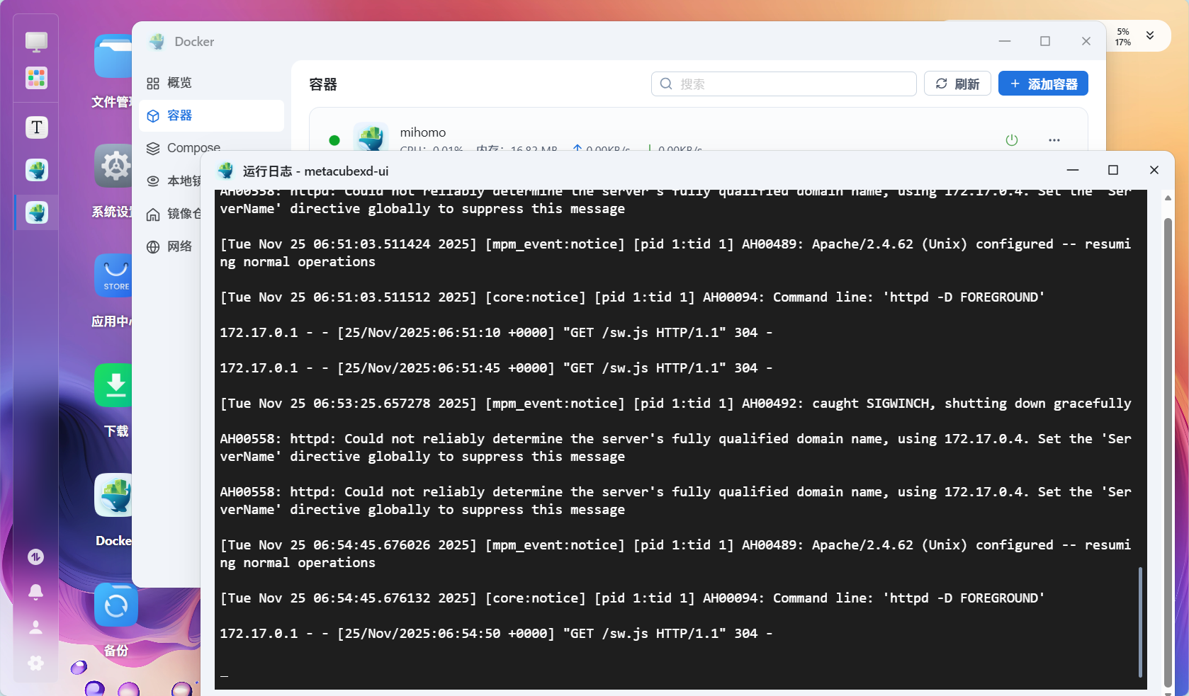Click the mihomo container icon
This screenshot has height=696, width=1189.
tap(371, 137)
